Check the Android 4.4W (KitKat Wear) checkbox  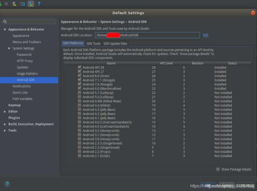point(79,101)
